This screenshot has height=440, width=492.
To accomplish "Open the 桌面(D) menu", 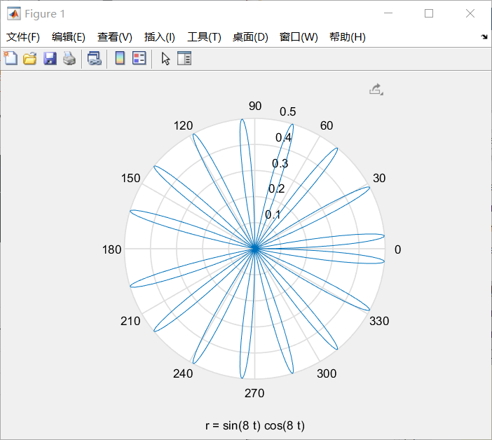I will tap(250, 37).
